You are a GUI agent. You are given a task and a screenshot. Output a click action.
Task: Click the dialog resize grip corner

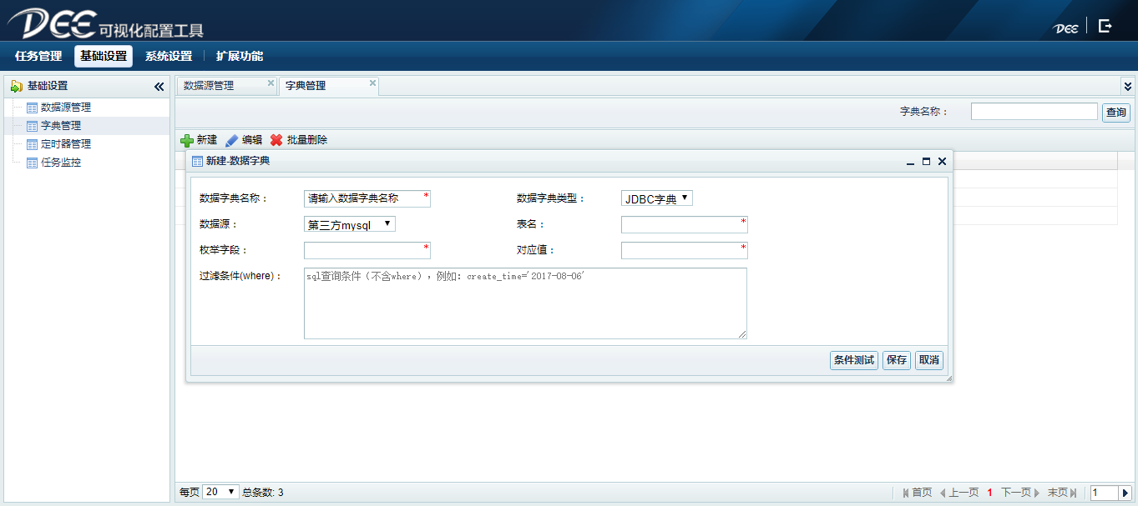(x=949, y=378)
